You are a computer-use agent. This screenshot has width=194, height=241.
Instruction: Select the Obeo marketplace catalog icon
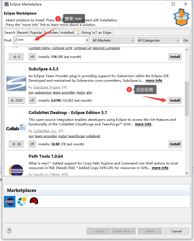22,201
